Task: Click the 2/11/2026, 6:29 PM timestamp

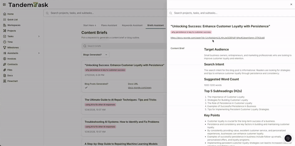Action: tap(94, 75)
